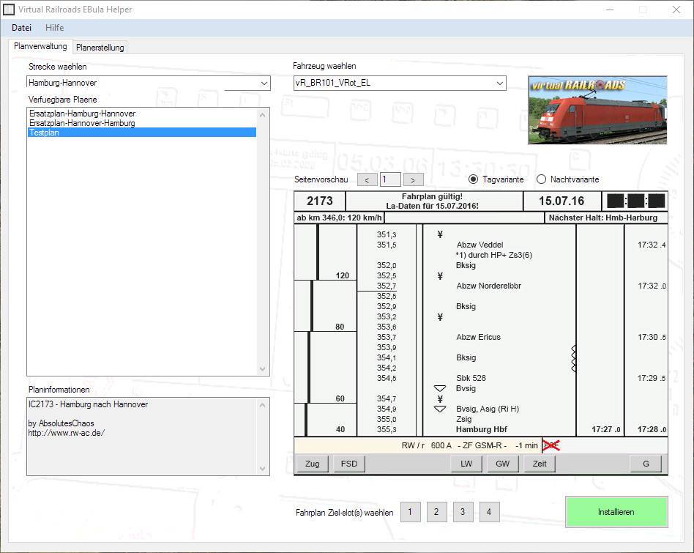Select the Nachtvariante radio option

[542, 179]
